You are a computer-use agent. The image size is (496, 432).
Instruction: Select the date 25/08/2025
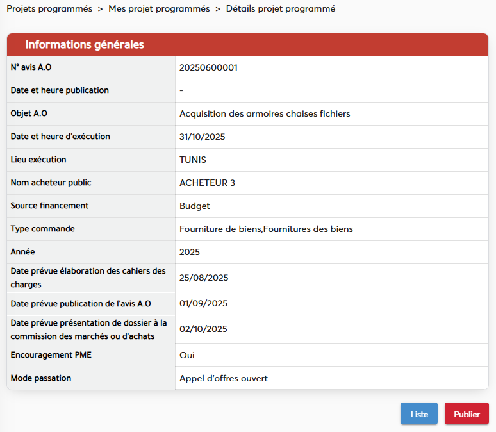204,278
